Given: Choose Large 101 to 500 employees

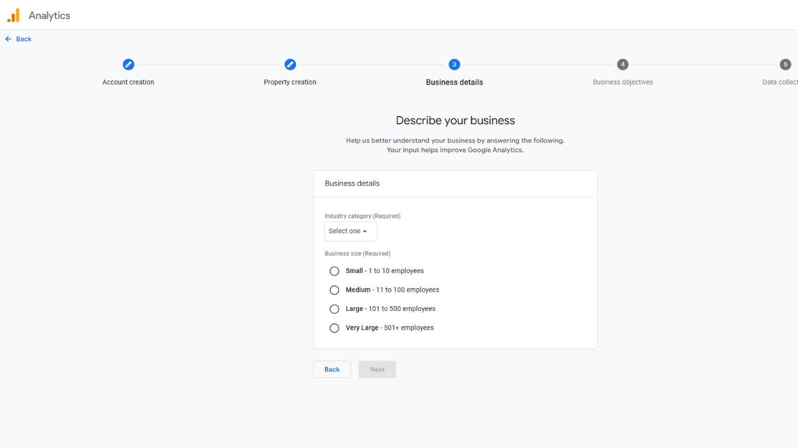Looking at the screenshot, I should pyautogui.click(x=334, y=309).
